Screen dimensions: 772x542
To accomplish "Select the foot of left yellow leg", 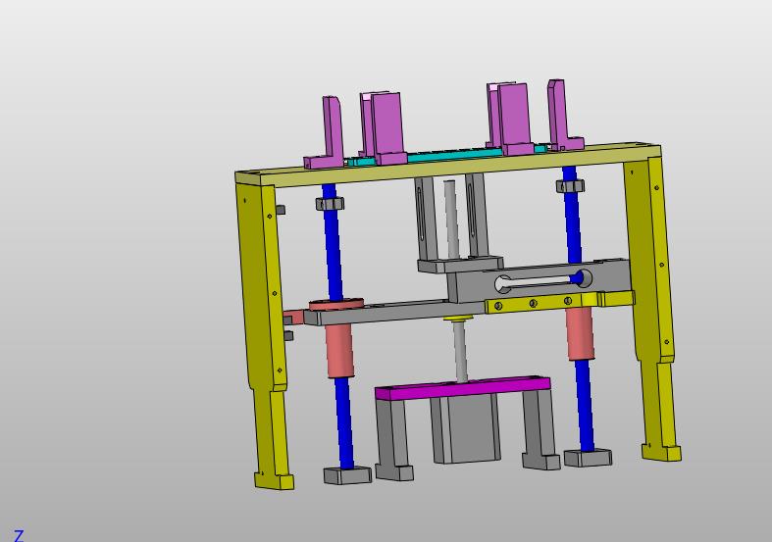I will tap(275, 480).
